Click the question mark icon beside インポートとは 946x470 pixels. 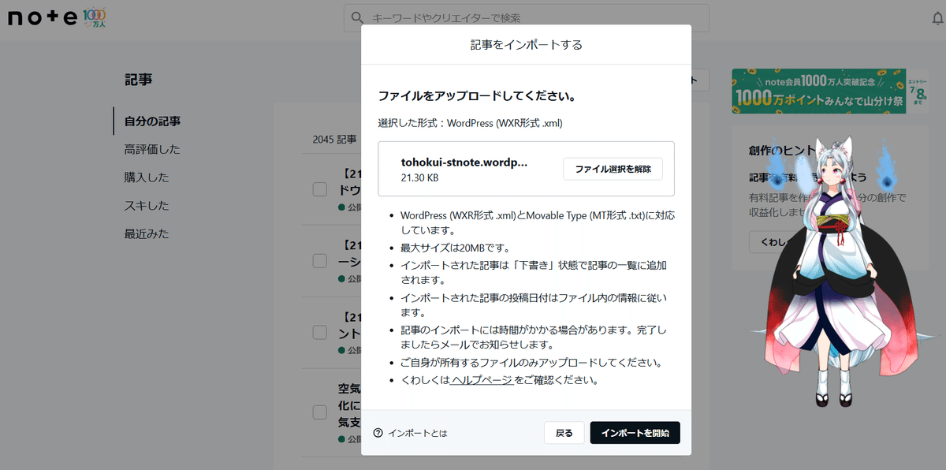[x=377, y=432]
